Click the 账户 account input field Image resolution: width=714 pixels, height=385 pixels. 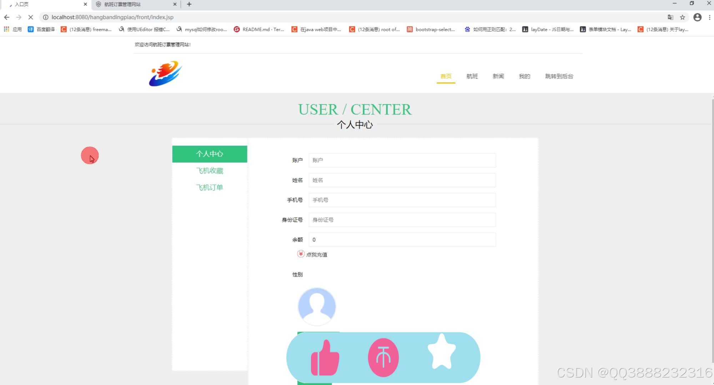pos(402,160)
